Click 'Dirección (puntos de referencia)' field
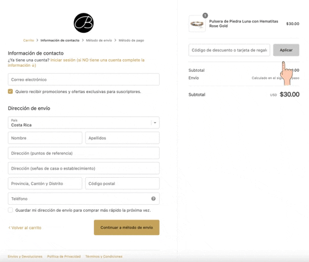Screen dimensions: 309x262 pos(84,153)
